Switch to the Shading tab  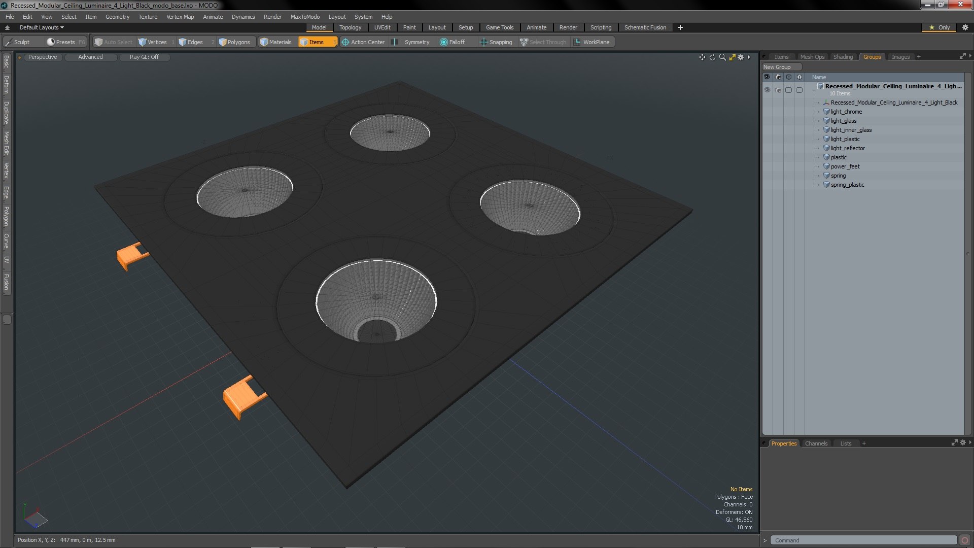(x=843, y=57)
